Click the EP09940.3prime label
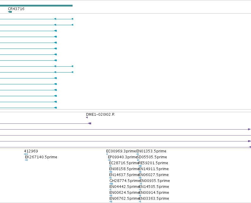Viewport: 251px width, 203px height. pos(122,157)
